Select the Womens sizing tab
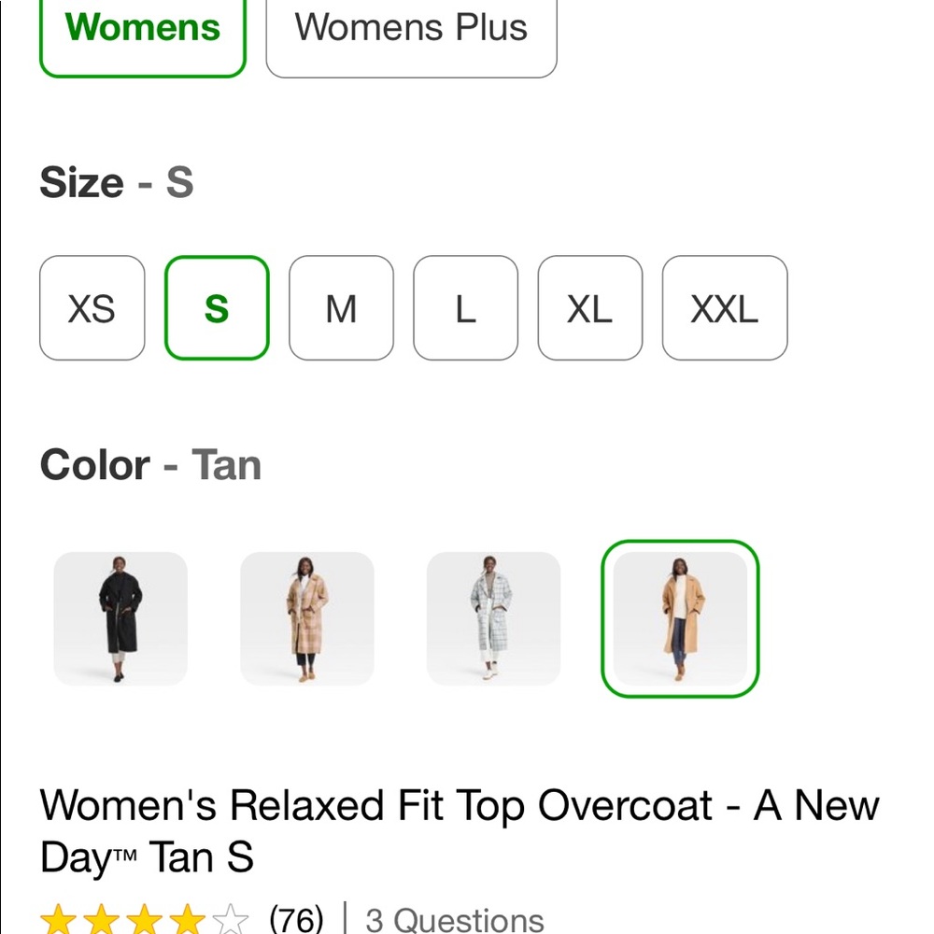 pyautogui.click(x=142, y=29)
